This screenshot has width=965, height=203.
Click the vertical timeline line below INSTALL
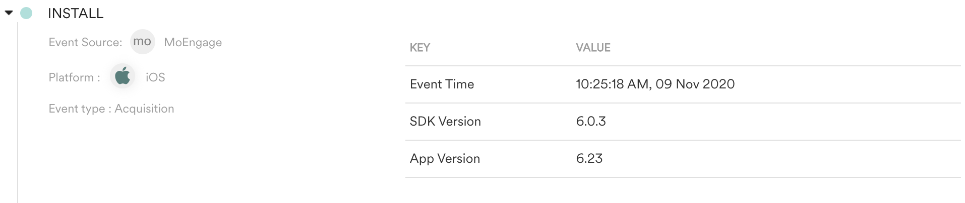coord(18,112)
